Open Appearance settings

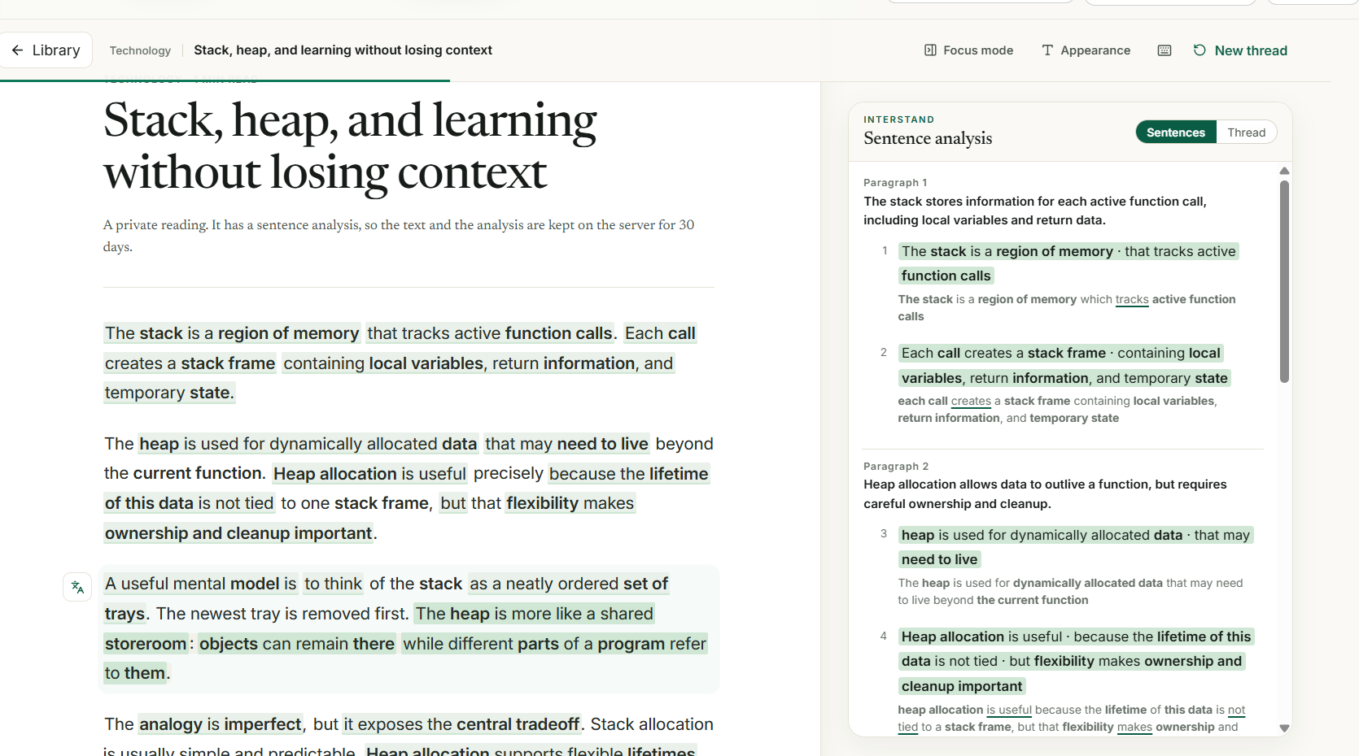1086,50
